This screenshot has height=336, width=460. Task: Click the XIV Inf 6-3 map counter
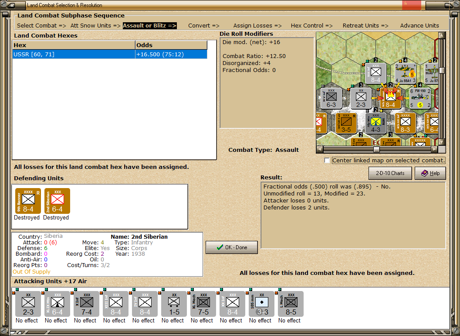[x=331, y=98]
